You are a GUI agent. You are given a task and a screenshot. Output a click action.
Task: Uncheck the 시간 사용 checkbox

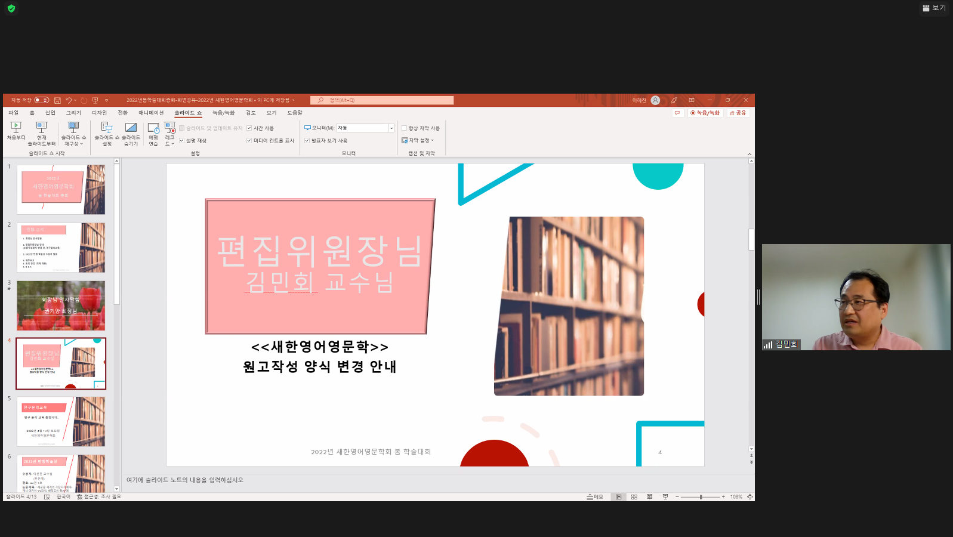click(249, 128)
